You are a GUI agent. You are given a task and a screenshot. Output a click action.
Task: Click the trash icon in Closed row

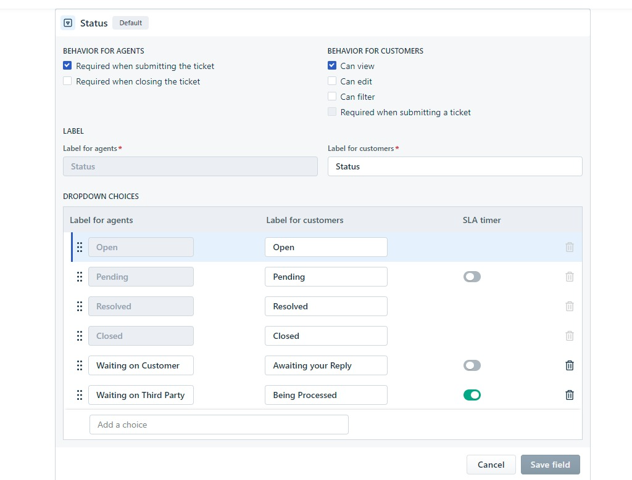[x=570, y=336]
